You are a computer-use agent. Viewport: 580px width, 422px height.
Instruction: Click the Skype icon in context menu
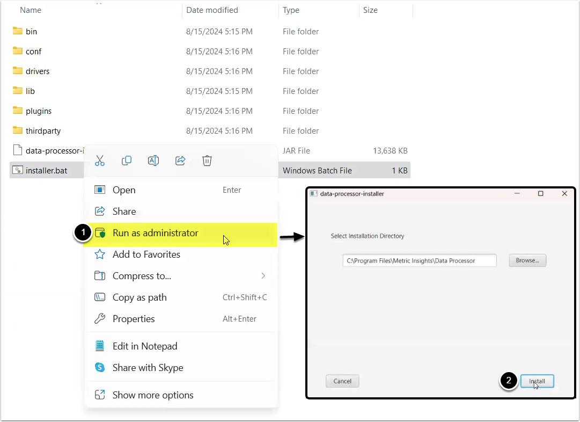coord(100,368)
